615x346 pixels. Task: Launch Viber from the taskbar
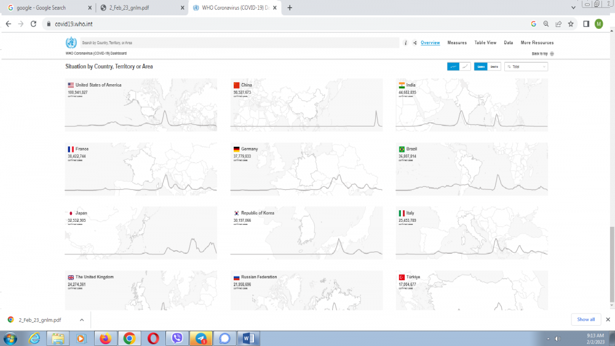tap(178, 338)
